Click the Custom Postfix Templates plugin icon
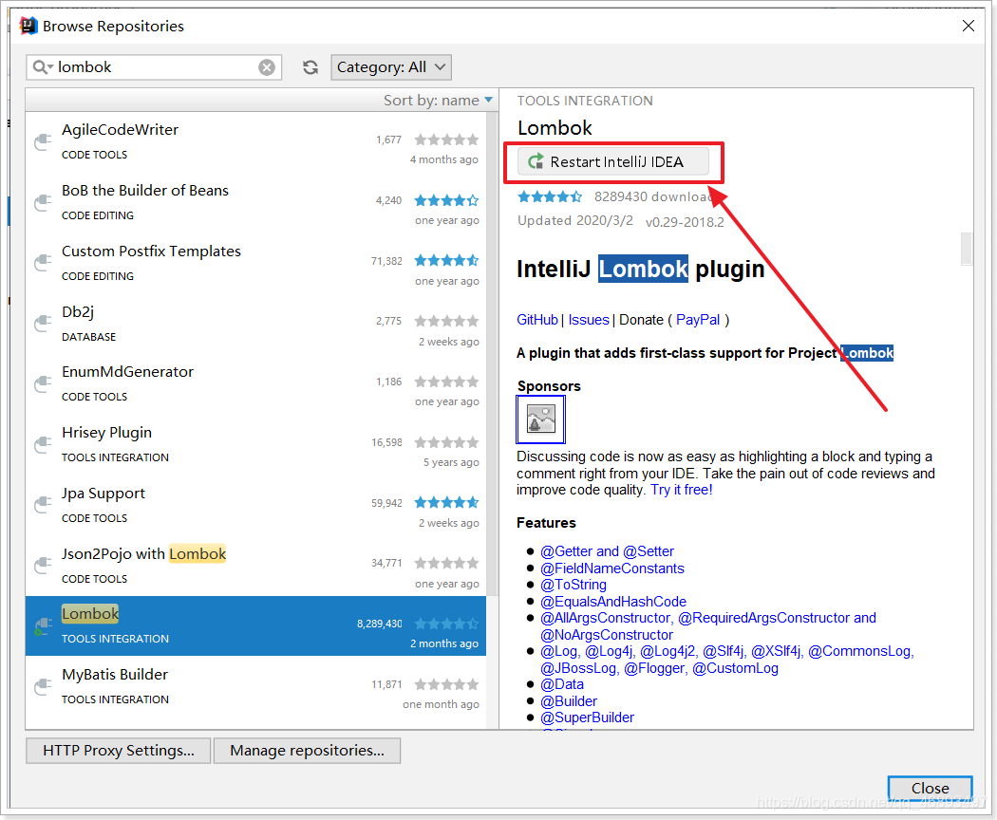997x820 pixels. pyautogui.click(x=43, y=263)
